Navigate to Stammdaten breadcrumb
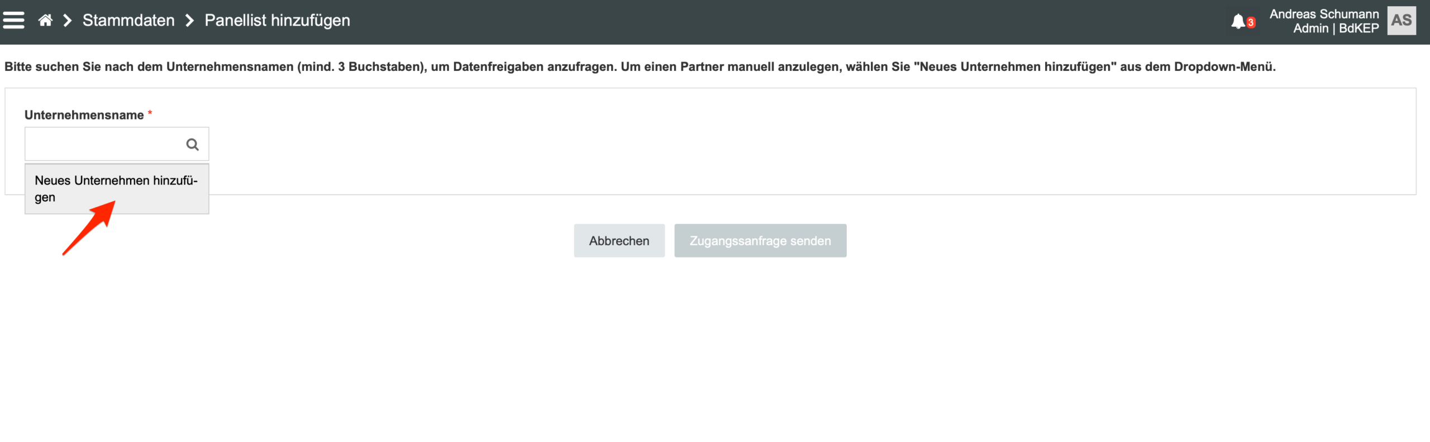This screenshot has height=442, width=1430. point(128,21)
